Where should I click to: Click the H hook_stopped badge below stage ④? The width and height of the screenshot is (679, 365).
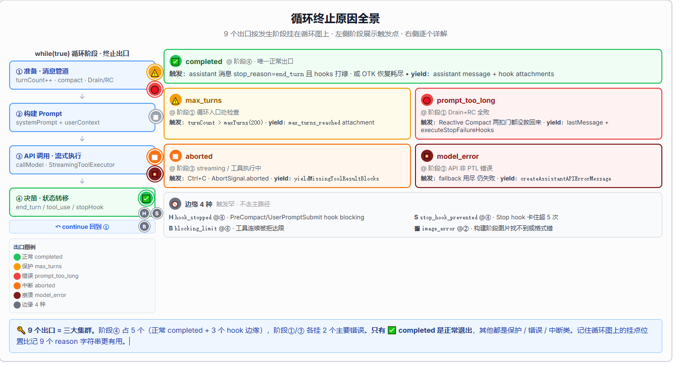click(x=144, y=213)
